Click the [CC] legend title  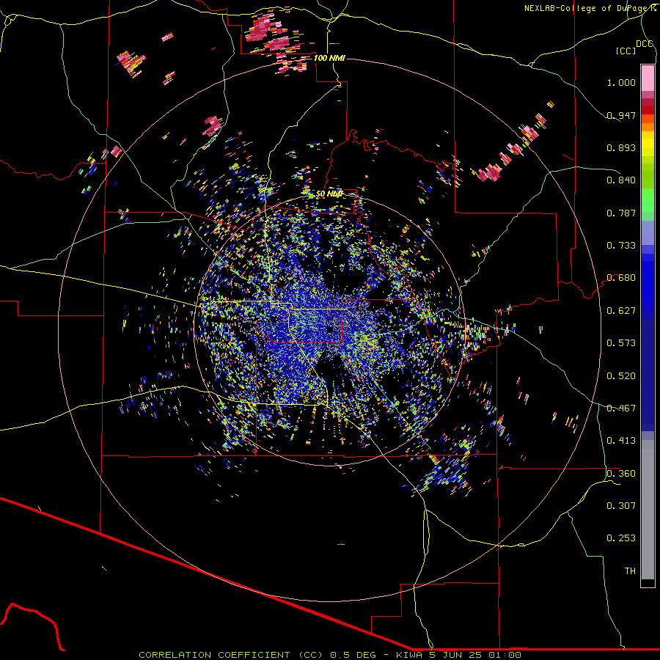point(626,51)
